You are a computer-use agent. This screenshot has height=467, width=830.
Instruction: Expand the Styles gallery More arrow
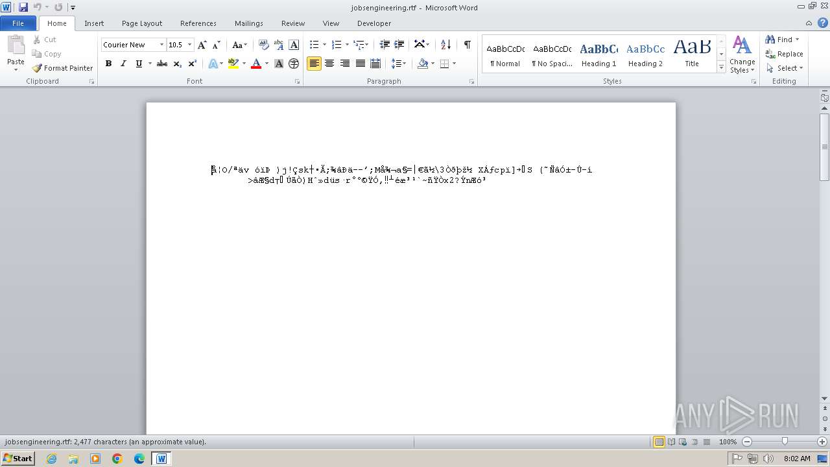(721, 67)
